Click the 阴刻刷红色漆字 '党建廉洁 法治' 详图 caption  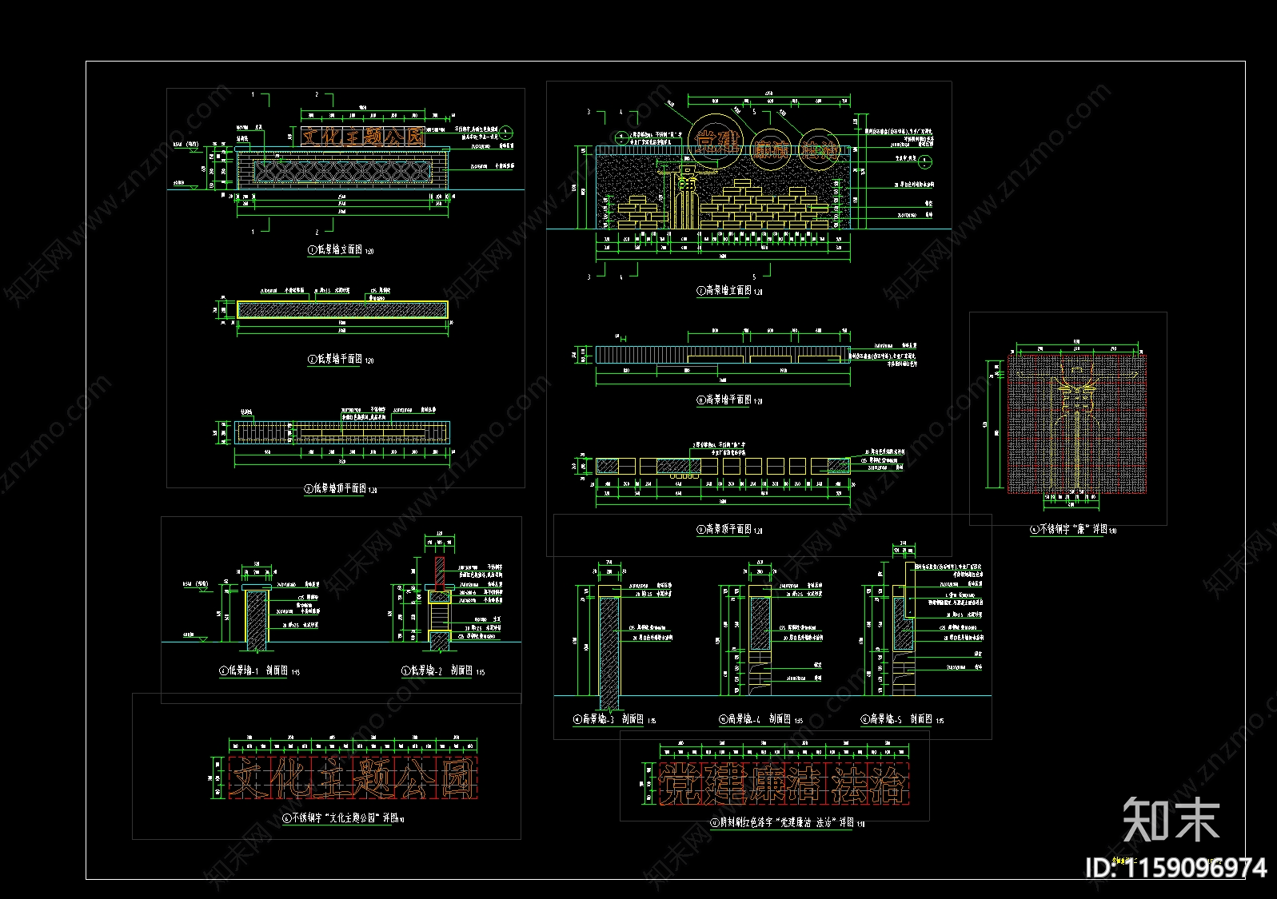(x=787, y=822)
